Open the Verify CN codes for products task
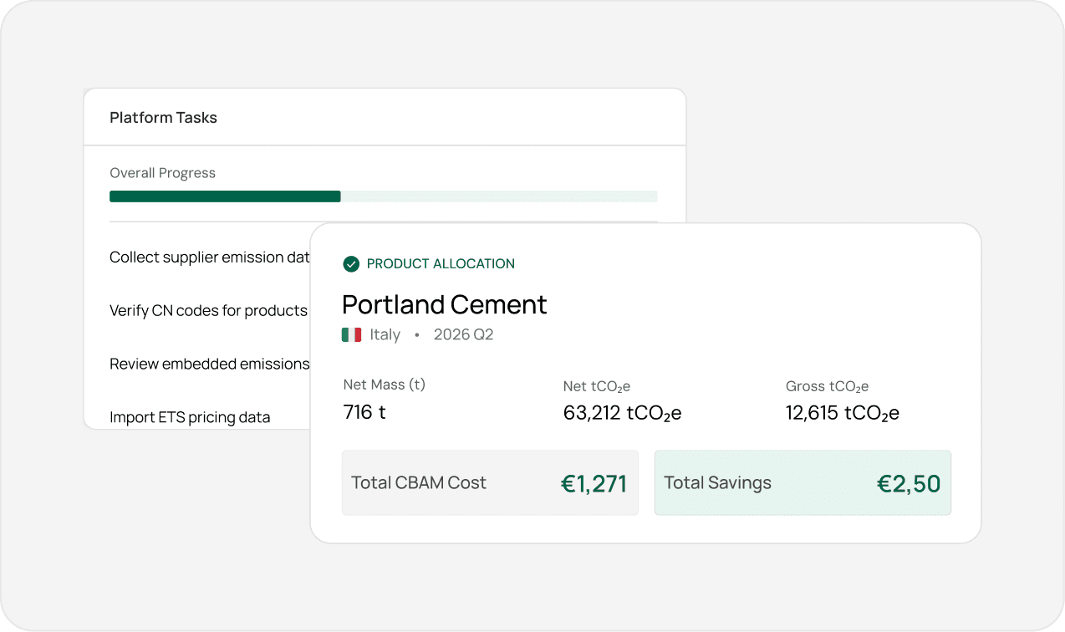 pyautogui.click(x=208, y=311)
